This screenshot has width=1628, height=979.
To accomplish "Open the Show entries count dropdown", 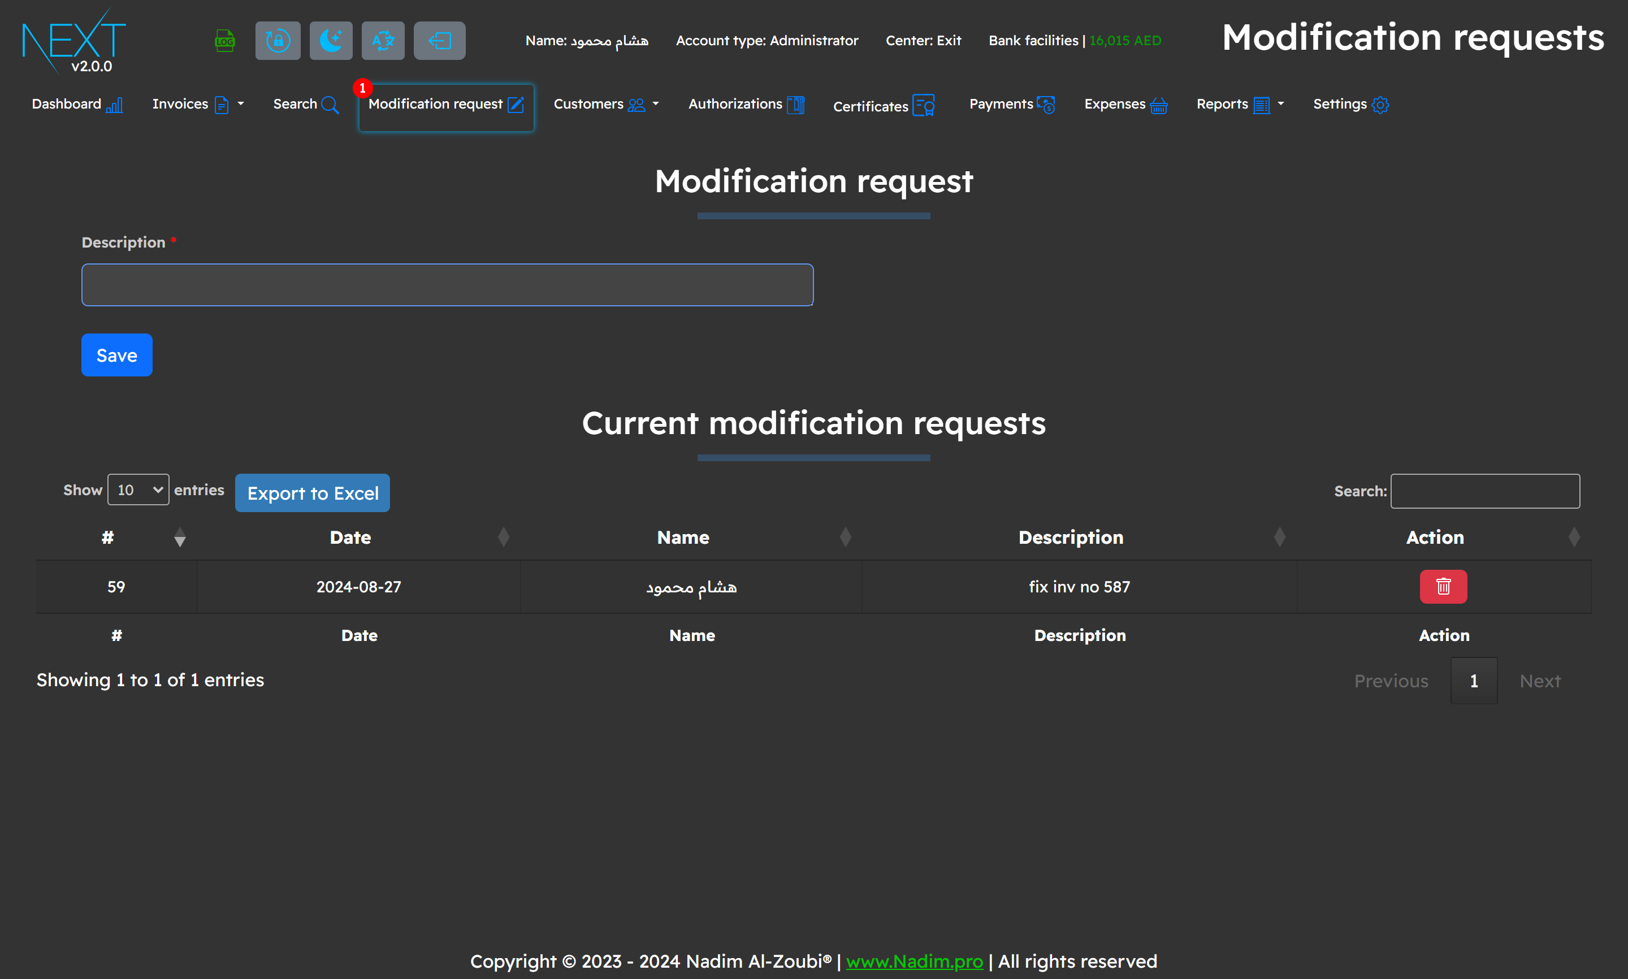I will coord(138,490).
